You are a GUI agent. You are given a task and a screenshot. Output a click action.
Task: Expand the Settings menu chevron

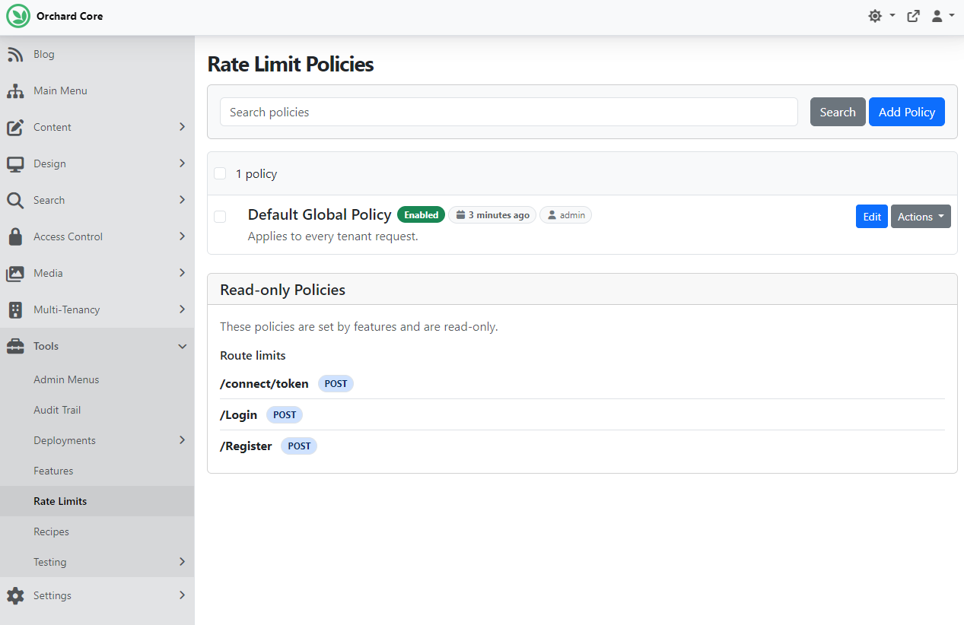182,595
